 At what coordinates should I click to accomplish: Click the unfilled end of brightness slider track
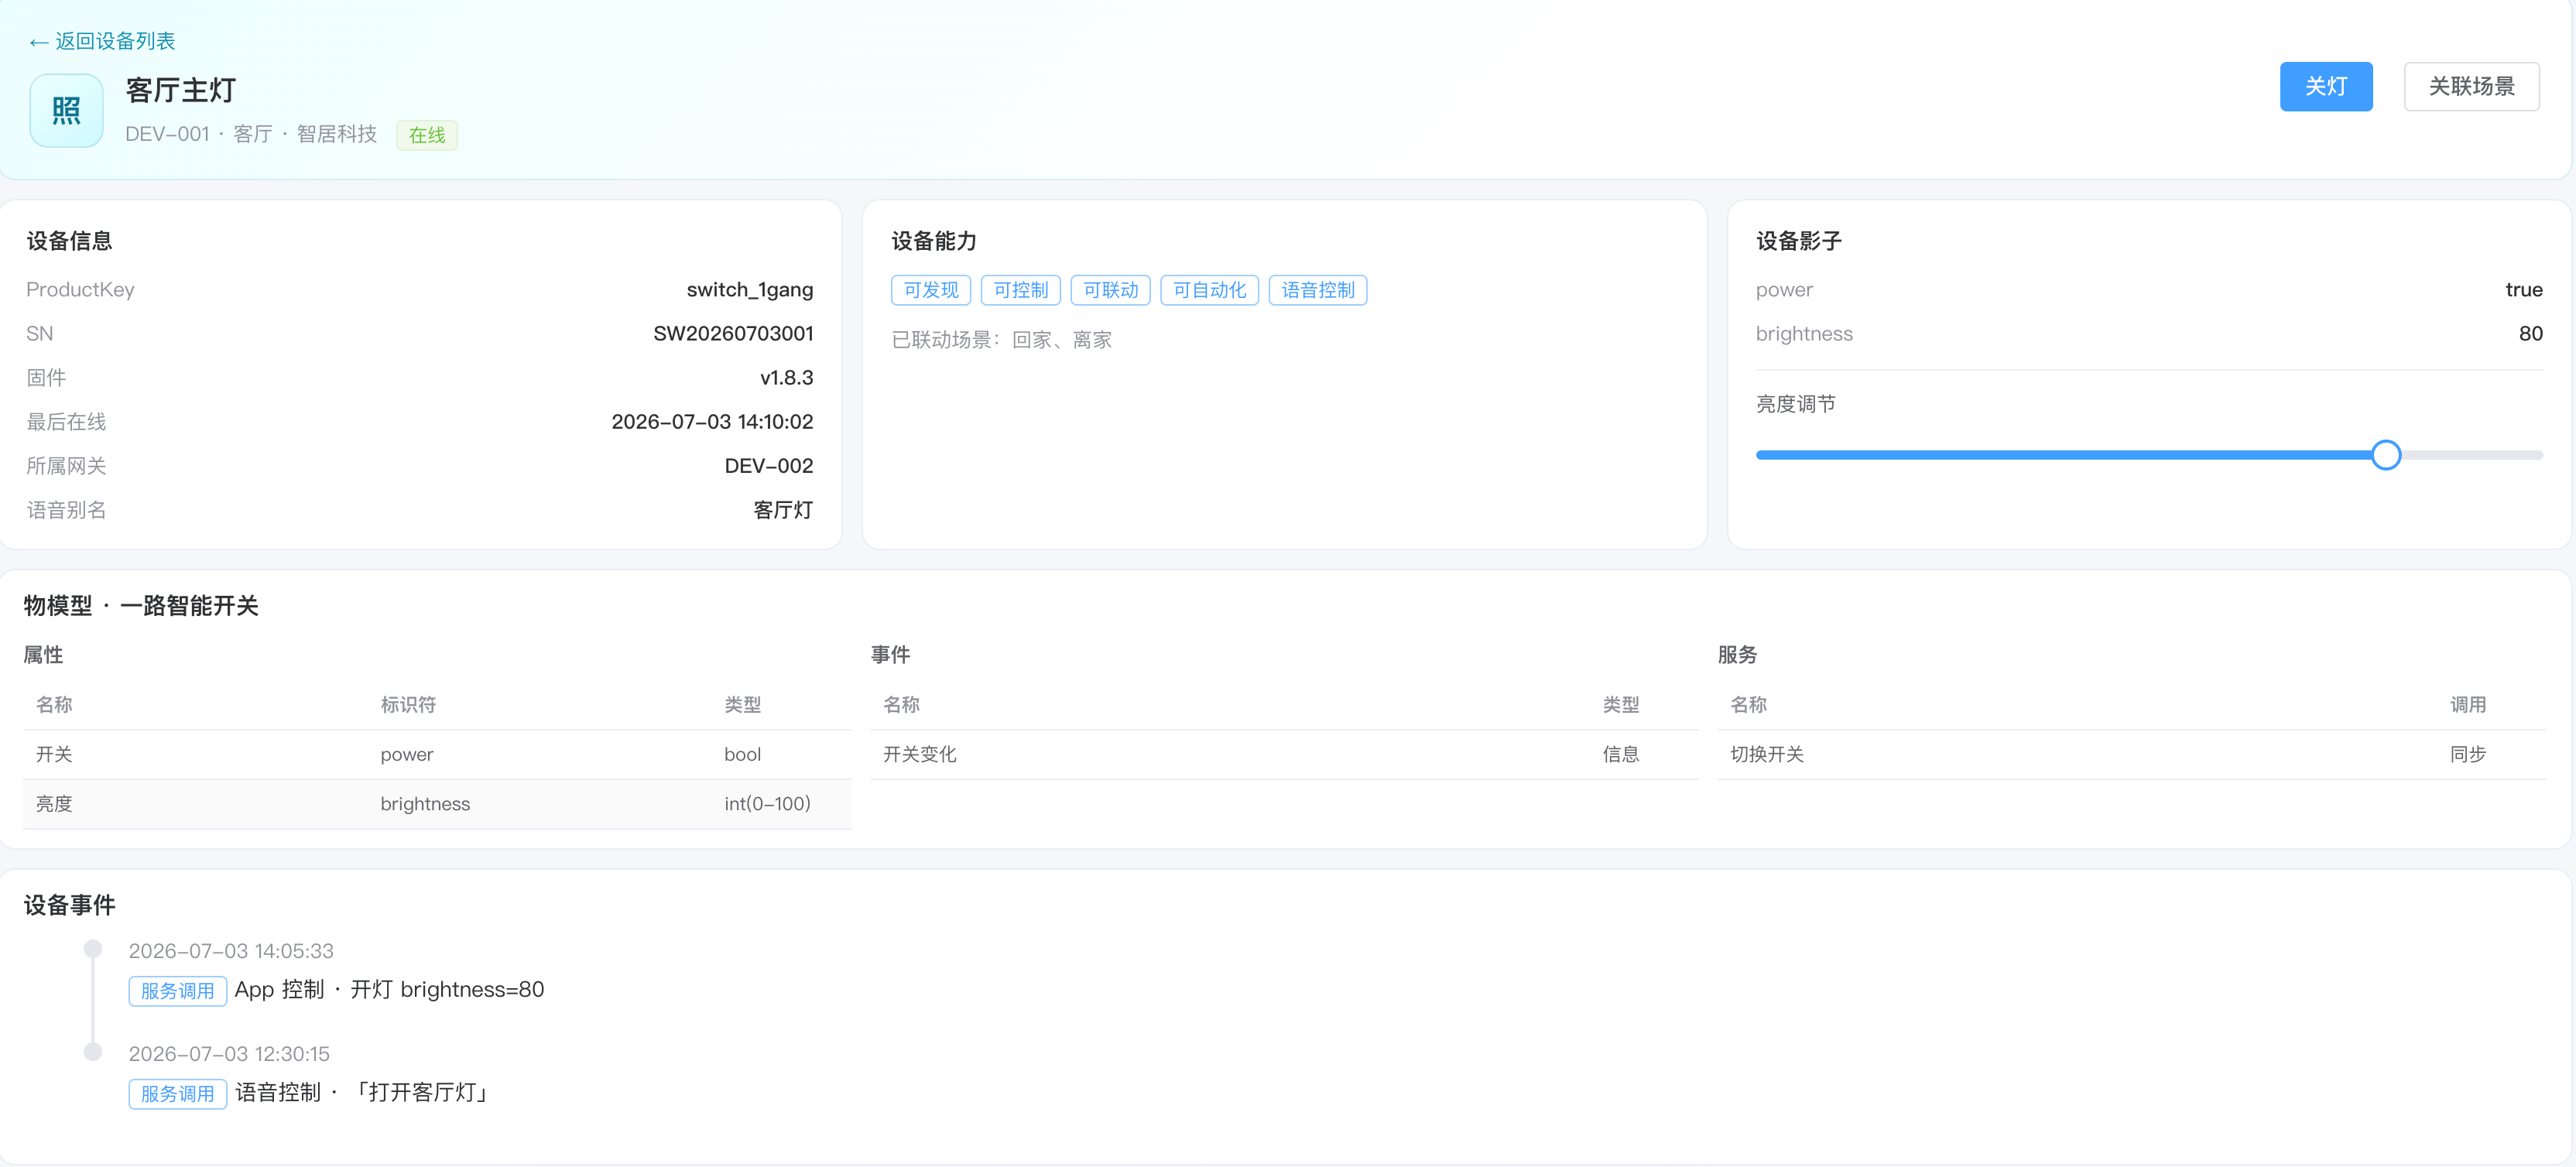point(2472,455)
